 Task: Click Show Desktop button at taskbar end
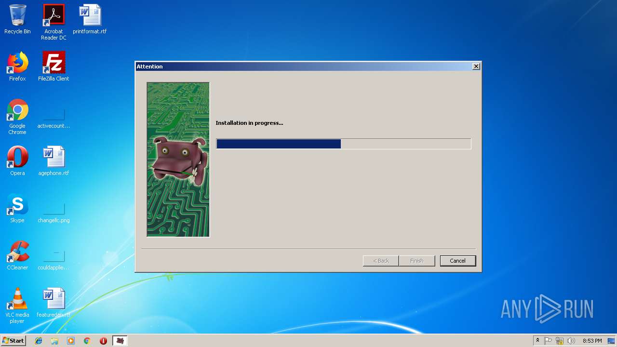(x=612, y=341)
